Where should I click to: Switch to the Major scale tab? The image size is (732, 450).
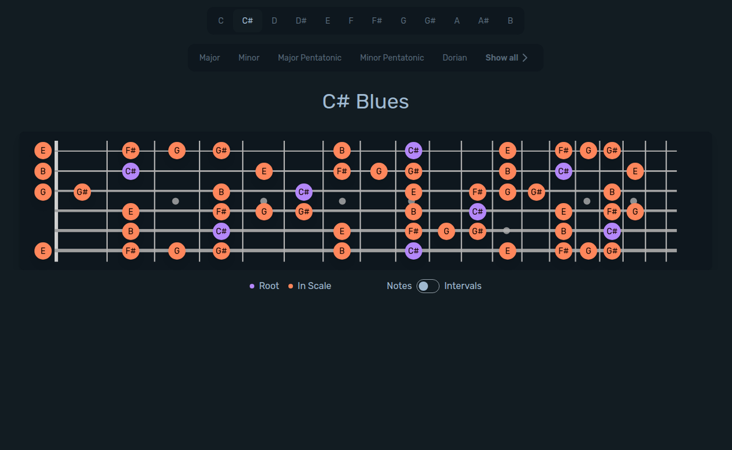(x=209, y=57)
